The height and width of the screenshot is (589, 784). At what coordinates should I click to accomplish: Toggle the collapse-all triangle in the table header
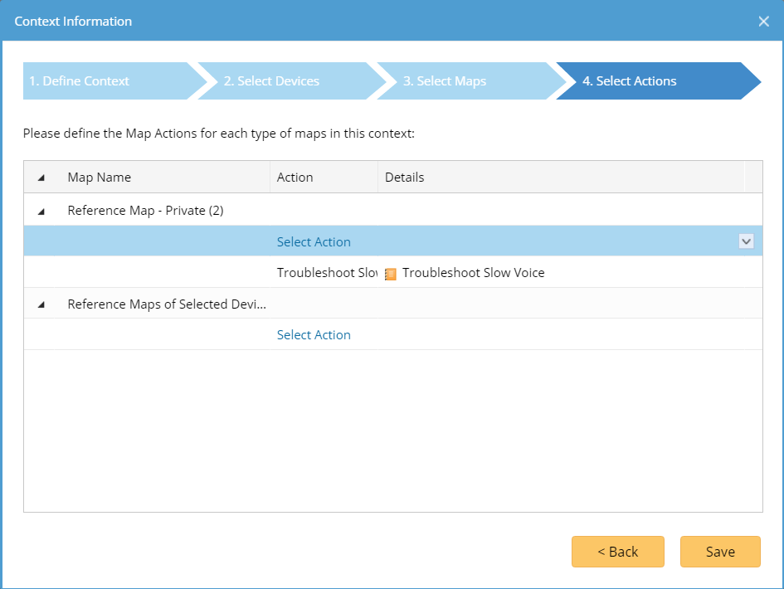[x=41, y=178]
